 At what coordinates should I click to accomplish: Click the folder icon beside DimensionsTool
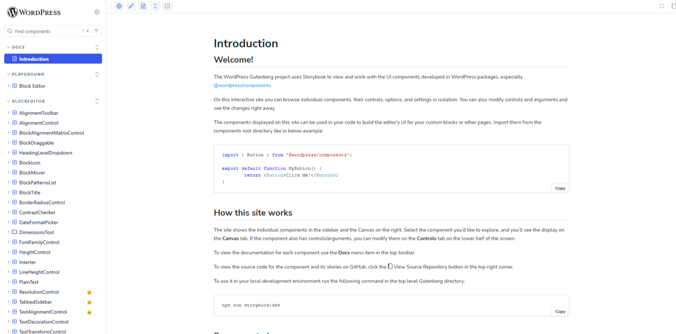pos(15,232)
